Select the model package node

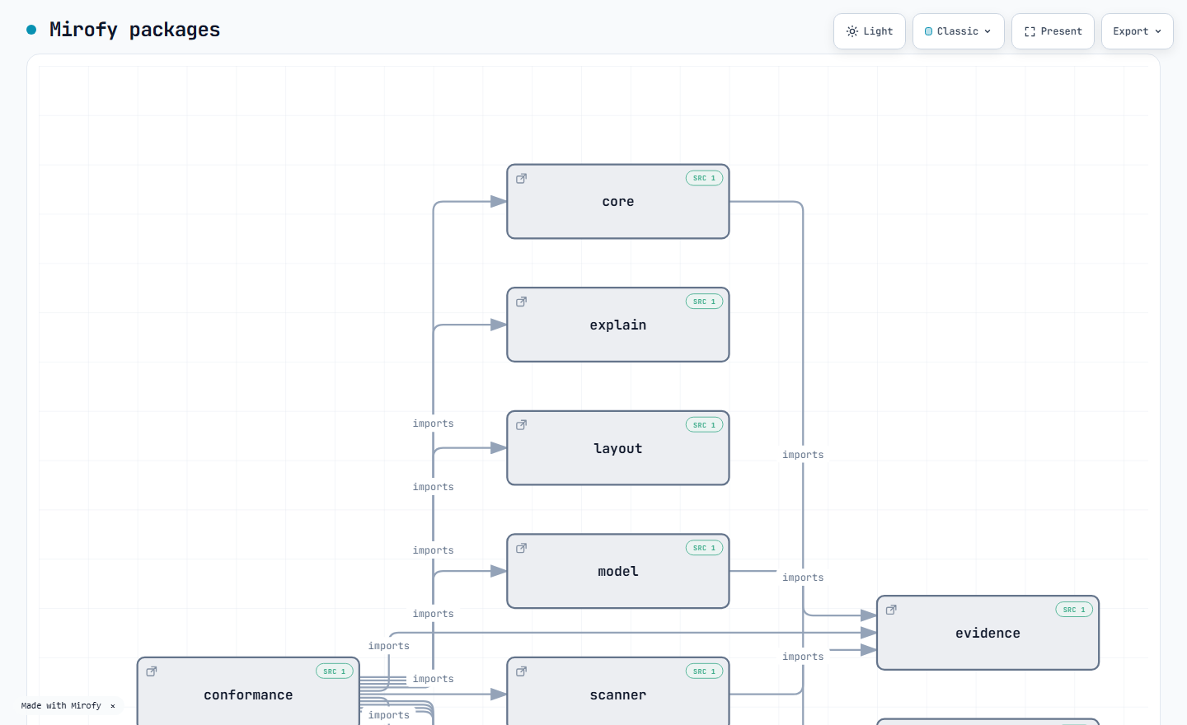(x=618, y=571)
